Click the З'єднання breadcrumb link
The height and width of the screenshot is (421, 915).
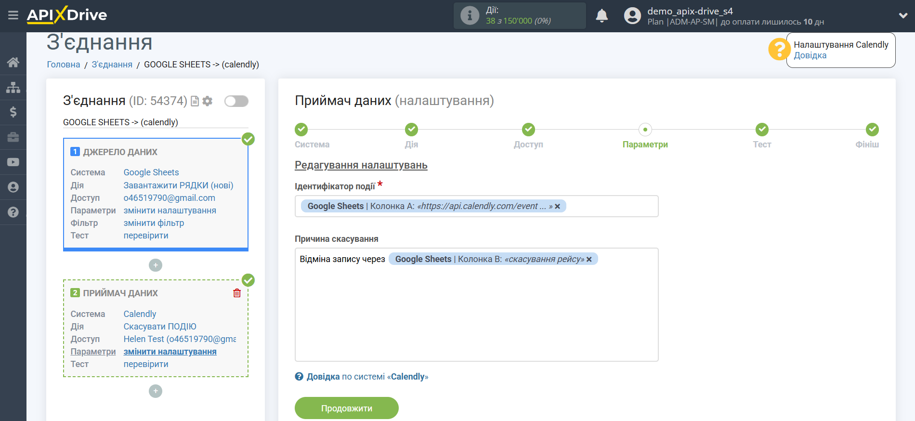pos(112,65)
